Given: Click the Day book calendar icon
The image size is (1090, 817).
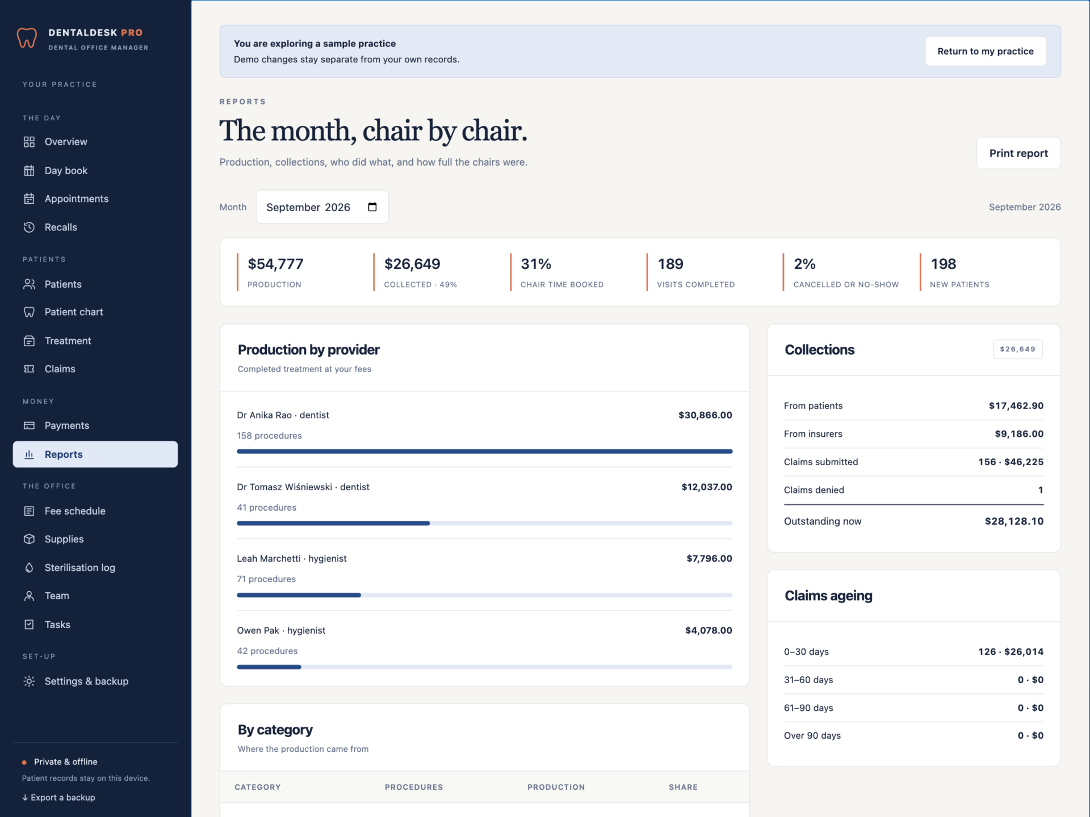Looking at the screenshot, I should point(29,170).
